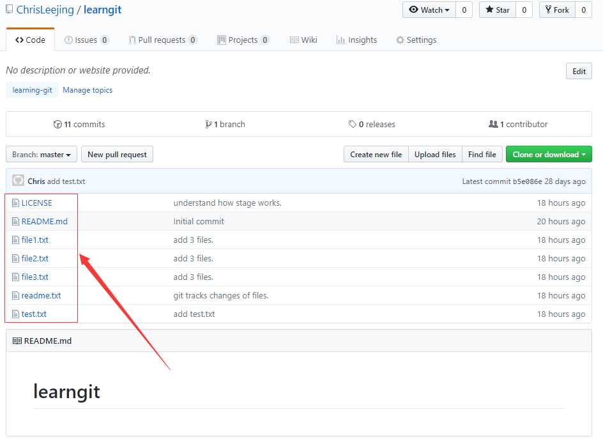Switch to the Issues tab
This screenshot has width=603, height=439.
[86, 40]
